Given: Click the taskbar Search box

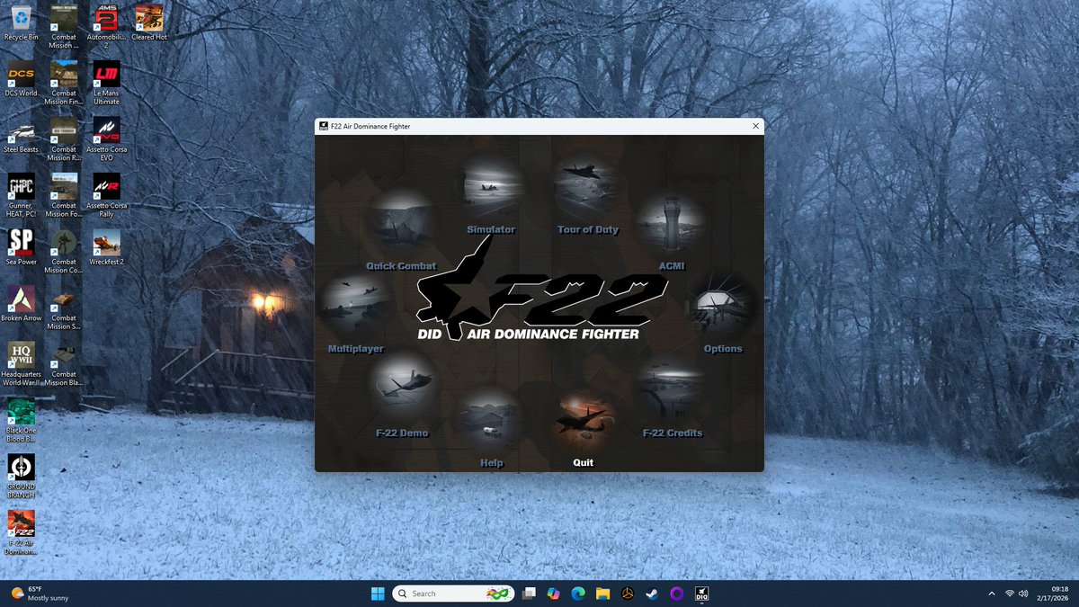Looking at the screenshot, I should [454, 594].
